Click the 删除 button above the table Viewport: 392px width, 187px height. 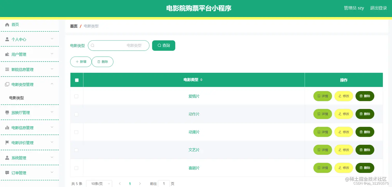tap(102, 62)
